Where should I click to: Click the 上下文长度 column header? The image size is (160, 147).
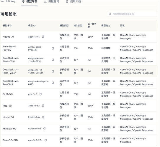pos(92,26)
